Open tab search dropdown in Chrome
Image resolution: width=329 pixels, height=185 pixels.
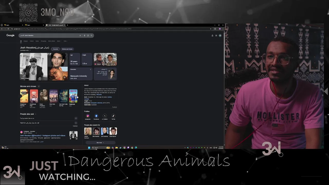click(x=2, y=25)
